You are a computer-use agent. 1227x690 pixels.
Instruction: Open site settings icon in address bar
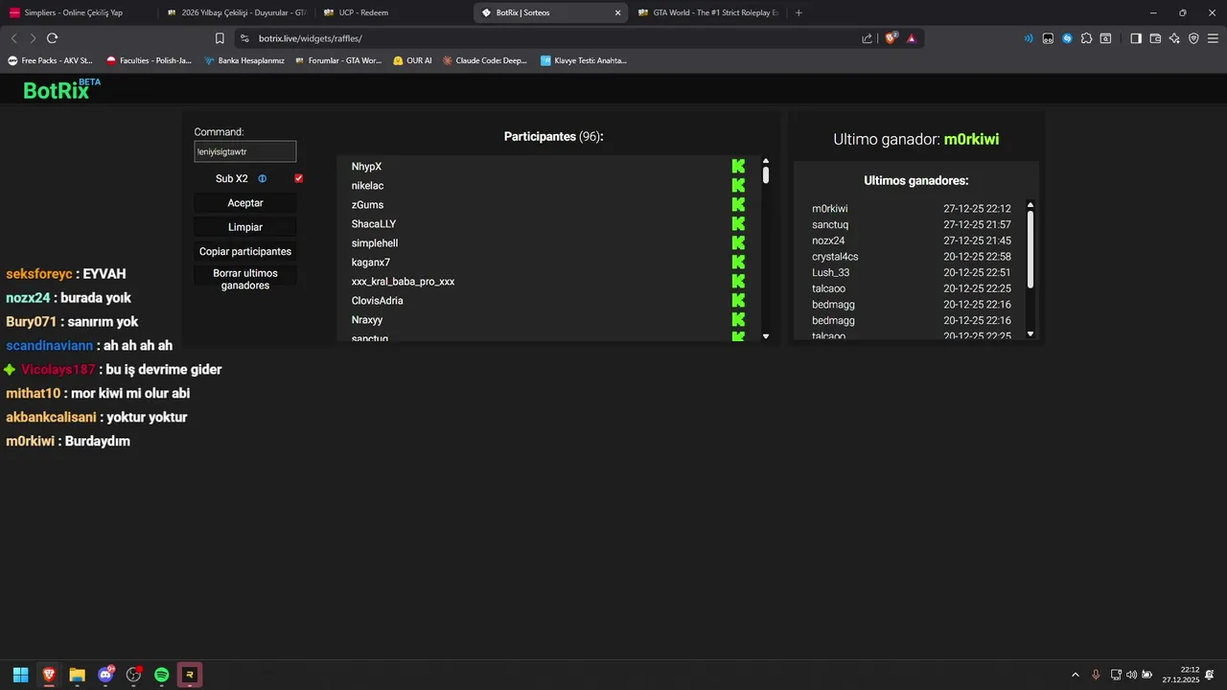coord(244,38)
